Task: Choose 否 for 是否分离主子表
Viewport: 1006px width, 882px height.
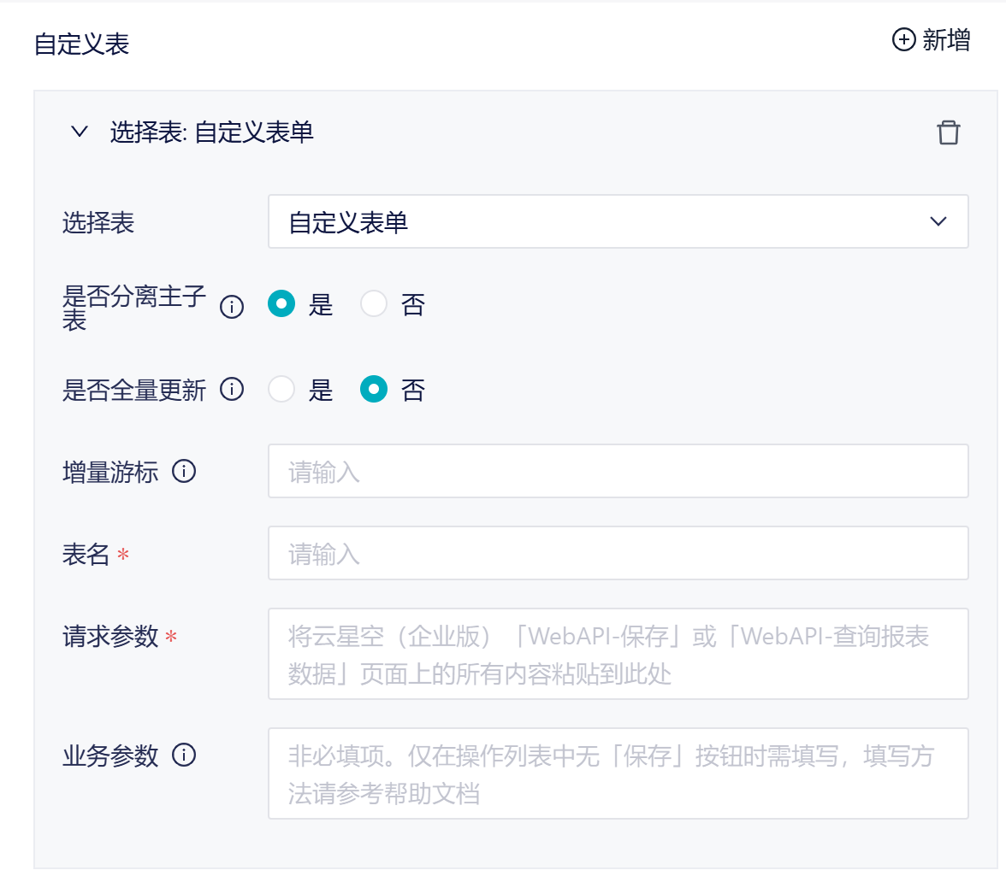Action: click(x=374, y=304)
